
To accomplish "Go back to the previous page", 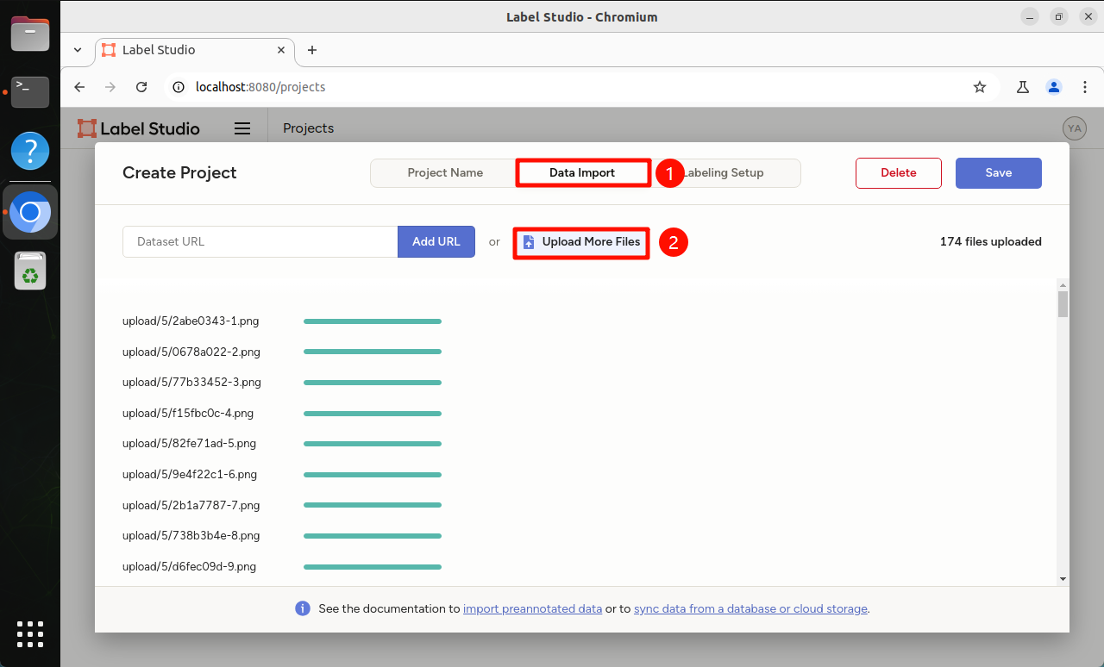I will point(79,87).
